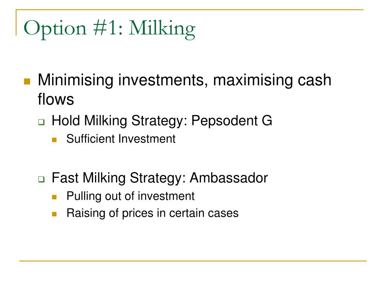The height and width of the screenshot is (290, 386).
Task: Click the hollow square bullet before 'Fast Milking Strategy'
Action: [41, 179]
